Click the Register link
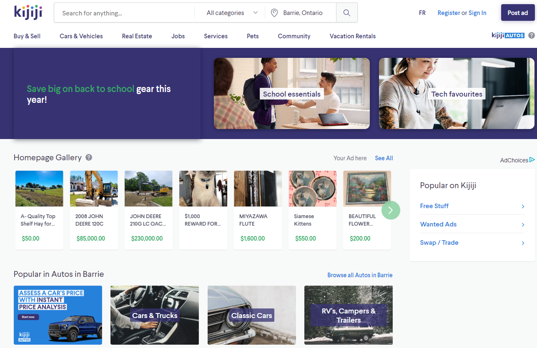537x348 pixels. [449, 13]
